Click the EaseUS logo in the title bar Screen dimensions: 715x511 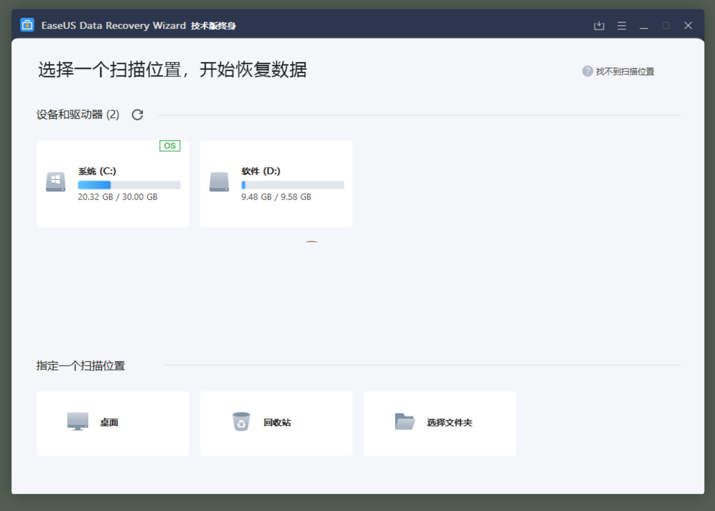(x=27, y=24)
